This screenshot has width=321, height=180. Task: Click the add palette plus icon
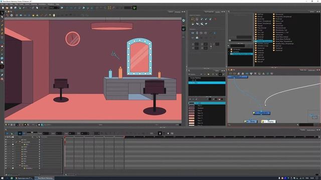click(x=201, y=74)
